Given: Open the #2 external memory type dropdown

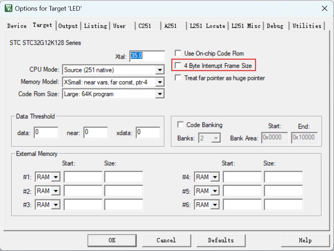Looking at the screenshot, I should [x=56, y=191].
